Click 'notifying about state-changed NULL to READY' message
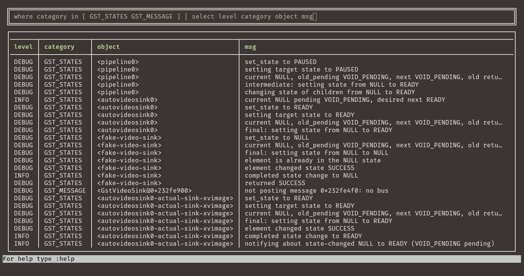The width and height of the screenshot is (524, 276). point(370,244)
